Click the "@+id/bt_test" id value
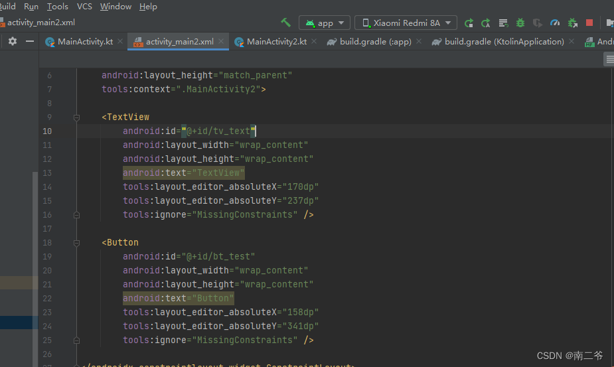Screen dimensions: 614x367 [x=218, y=256]
